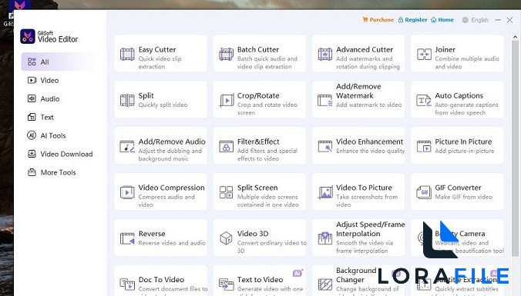
Task: Open the Doc To Video icon
Action: coord(127,284)
